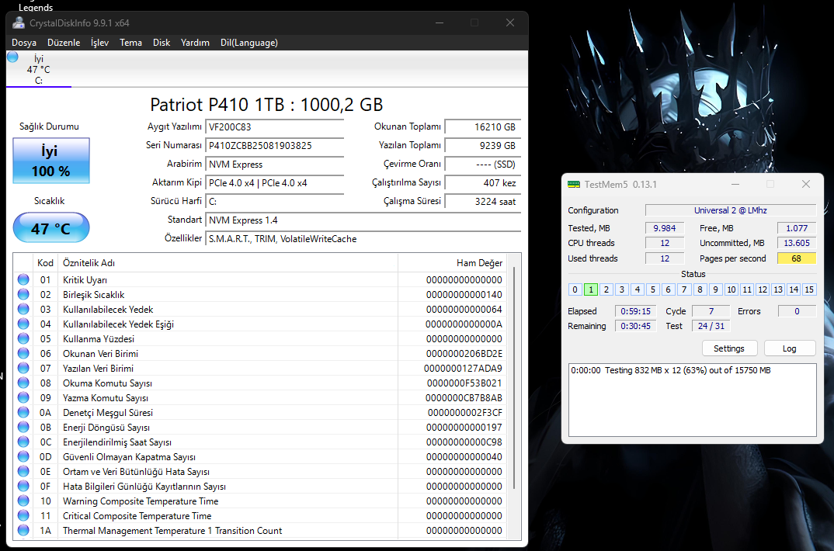This screenshot has height=551, width=834.
Task: Click the status orb for Hata Bilgileri Günlüğü row
Action: 23,486
